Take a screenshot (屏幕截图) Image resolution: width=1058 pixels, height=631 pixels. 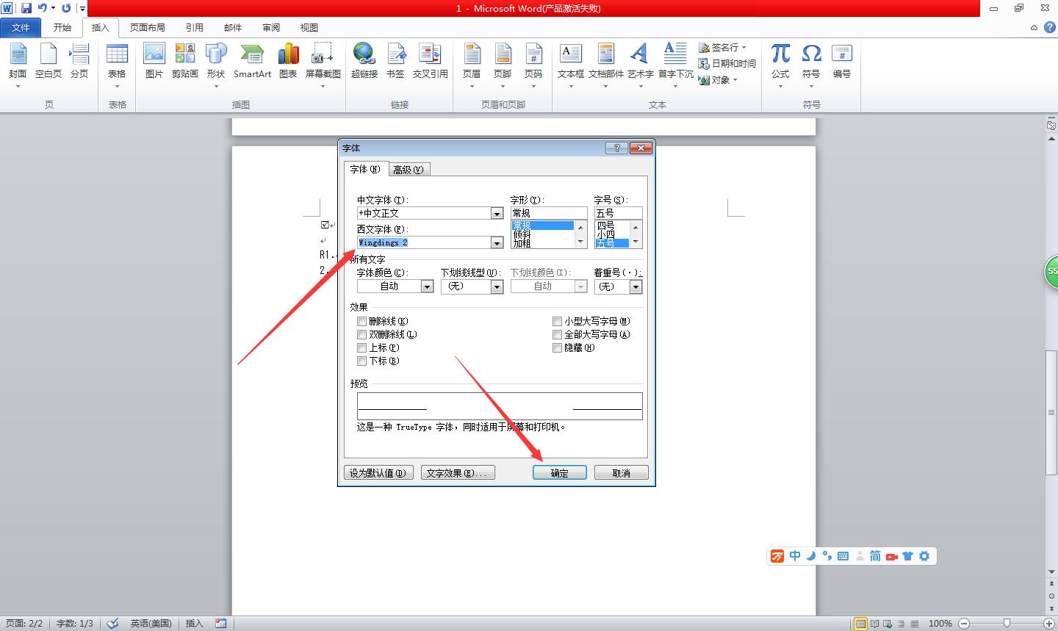click(x=323, y=65)
